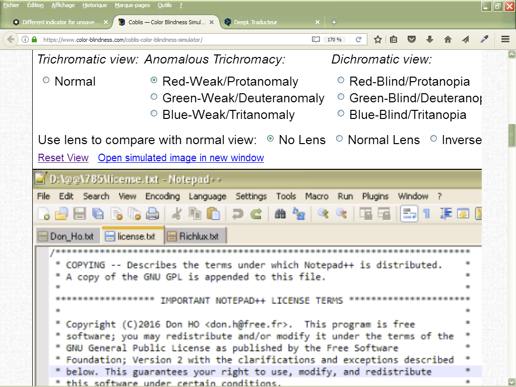This screenshot has height=387, width=516.
Task: Click Notepad++ Undo arrow icon
Action: [x=238, y=214]
